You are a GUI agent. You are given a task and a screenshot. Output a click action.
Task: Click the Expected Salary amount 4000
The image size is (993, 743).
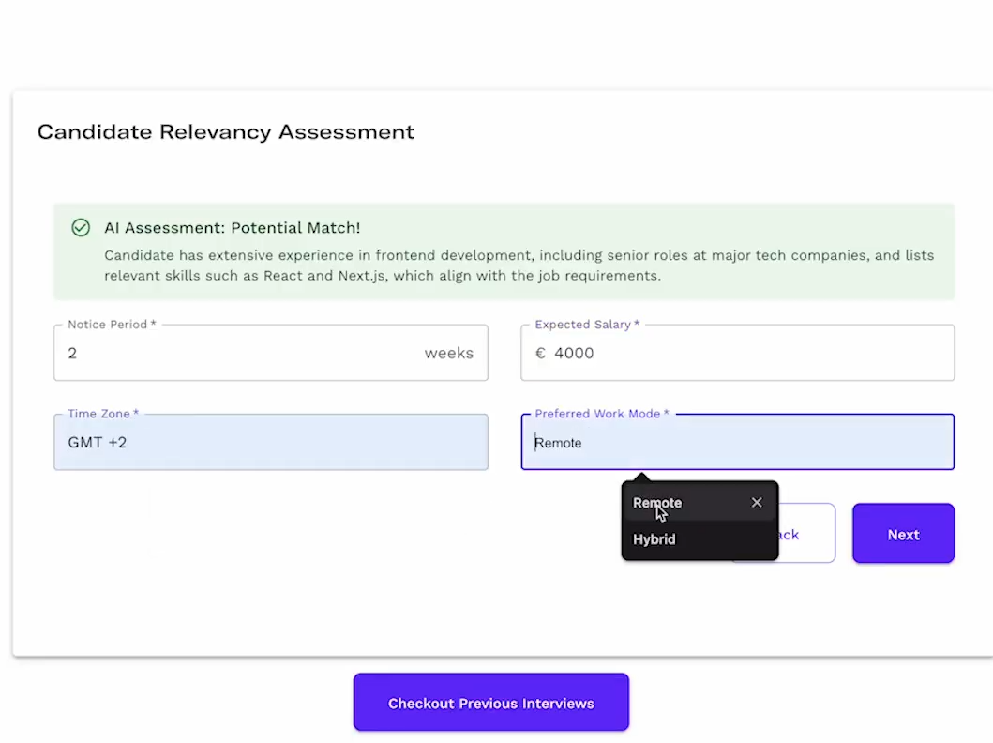click(574, 354)
